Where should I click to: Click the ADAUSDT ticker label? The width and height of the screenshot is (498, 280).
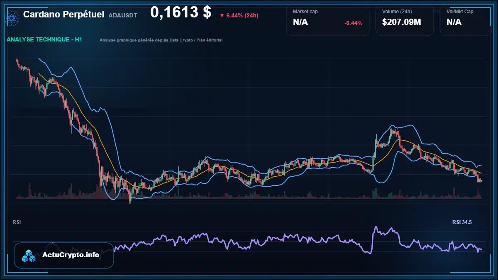[x=122, y=15]
